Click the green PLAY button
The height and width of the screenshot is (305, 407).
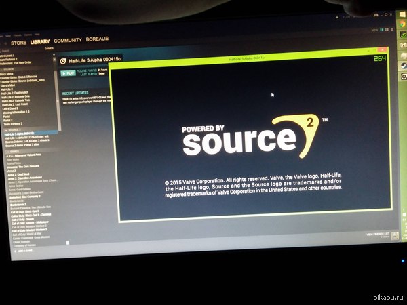click(x=68, y=73)
